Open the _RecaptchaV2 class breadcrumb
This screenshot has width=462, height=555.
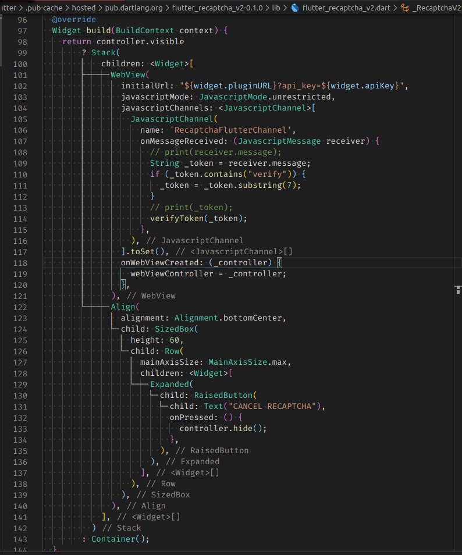437,8
